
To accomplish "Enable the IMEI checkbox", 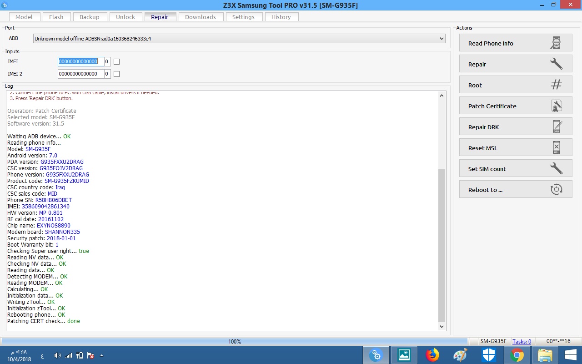I will (116, 61).
